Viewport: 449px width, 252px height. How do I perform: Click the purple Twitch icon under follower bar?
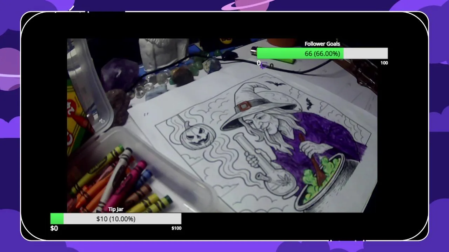point(264,65)
